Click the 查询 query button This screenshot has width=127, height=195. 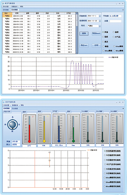click(84, 33)
